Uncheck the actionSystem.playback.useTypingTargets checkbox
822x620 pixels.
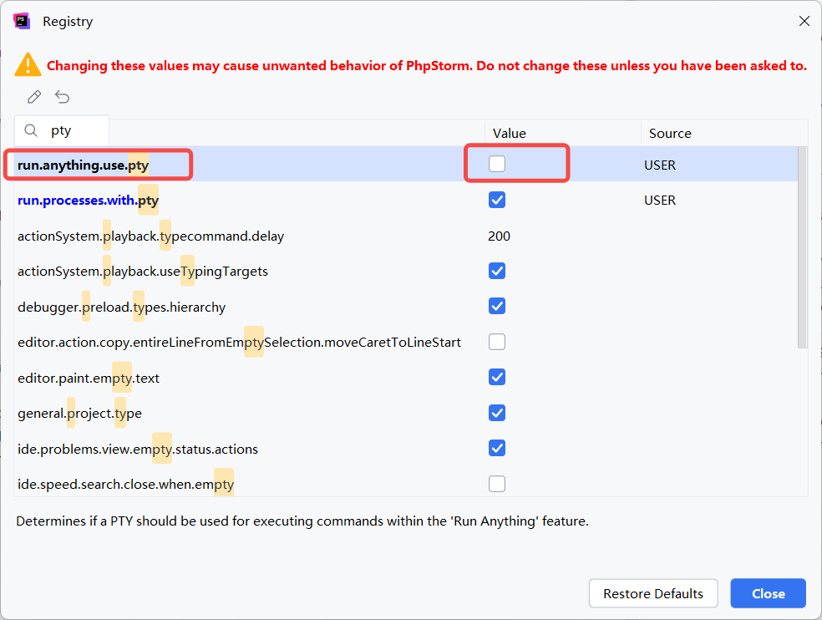point(497,271)
